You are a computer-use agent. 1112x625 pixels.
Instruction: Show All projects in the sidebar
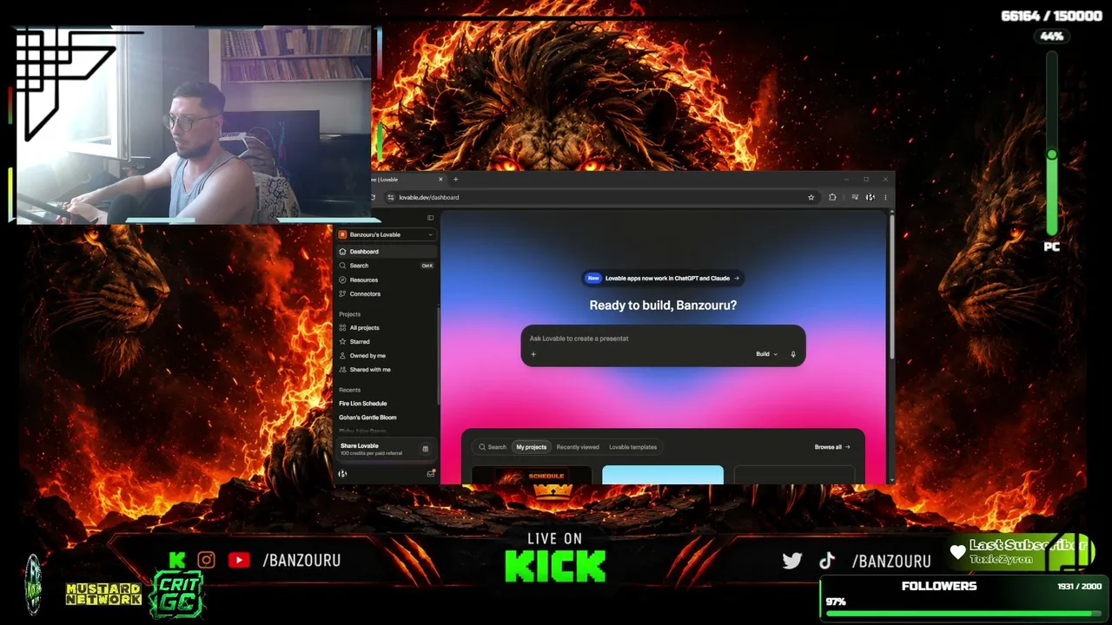click(x=386, y=328)
